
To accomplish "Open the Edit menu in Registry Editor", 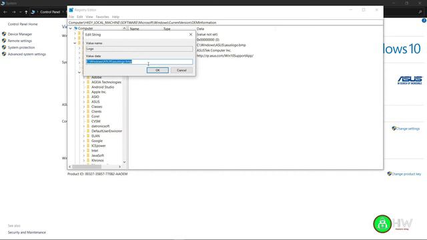I will (x=80, y=17).
